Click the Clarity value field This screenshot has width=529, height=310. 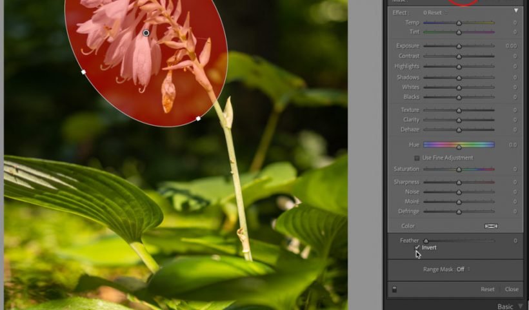(515, 120)
